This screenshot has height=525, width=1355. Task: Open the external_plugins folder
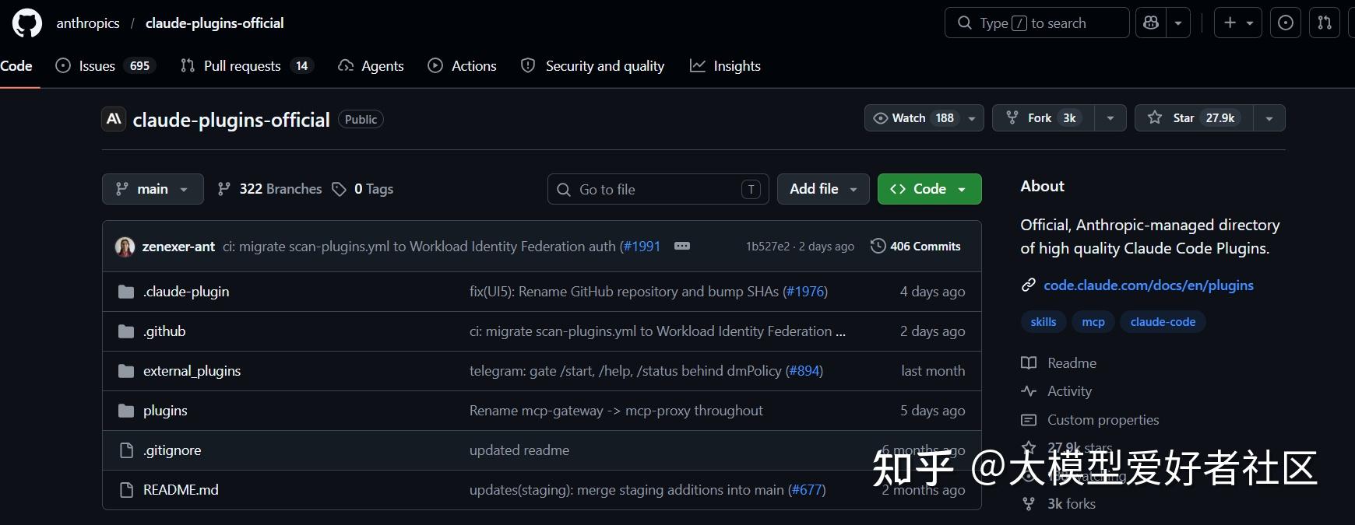click(192, 371)
